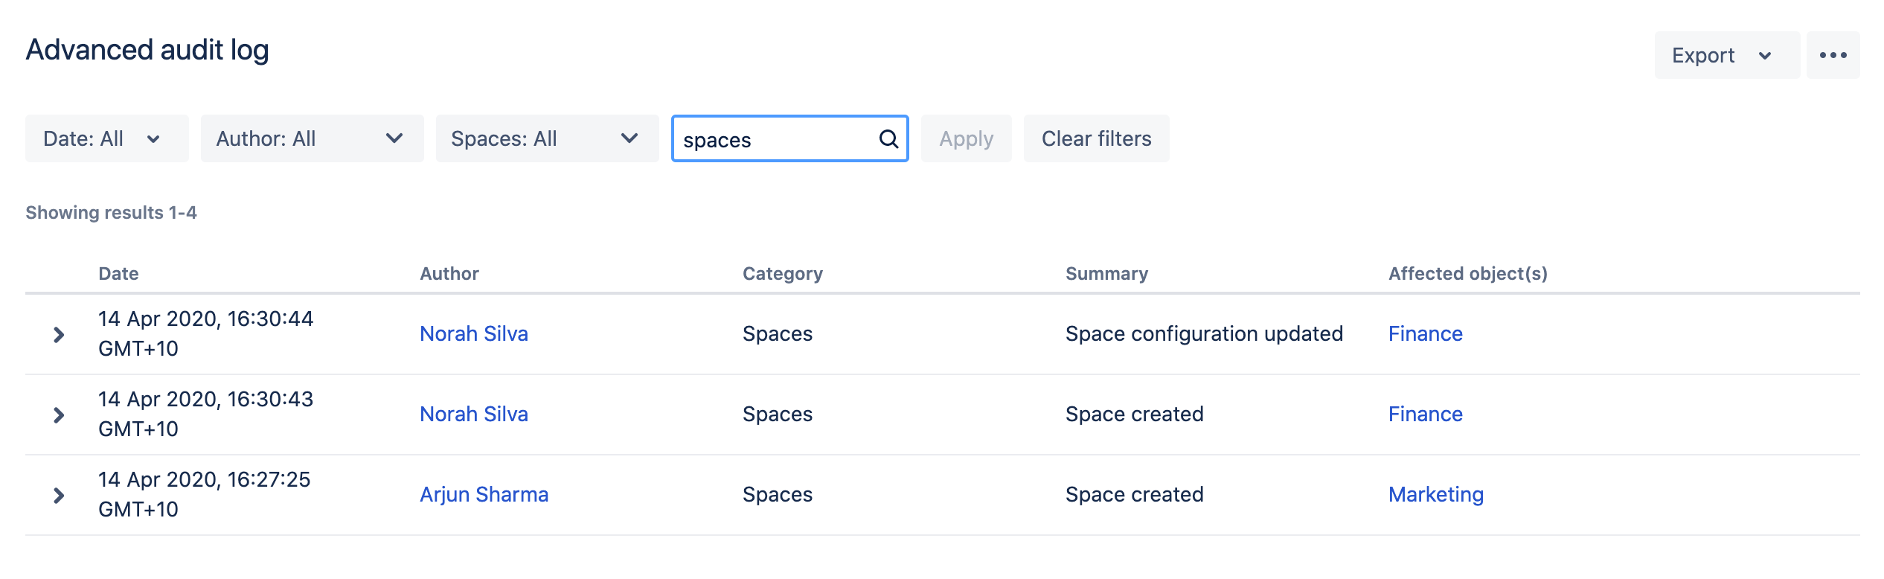
Task: Open the Date: All filter dropdown
Action: (106, 138)
